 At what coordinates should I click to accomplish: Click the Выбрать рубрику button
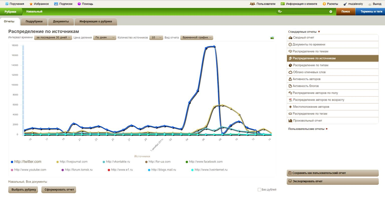(24, 189)
